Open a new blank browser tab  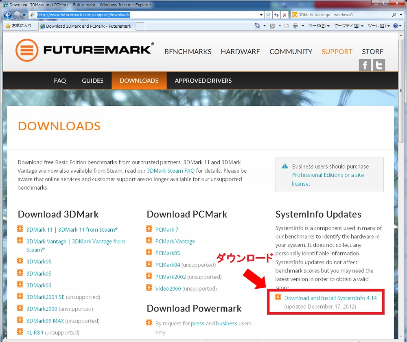click(x=140, y=26)
